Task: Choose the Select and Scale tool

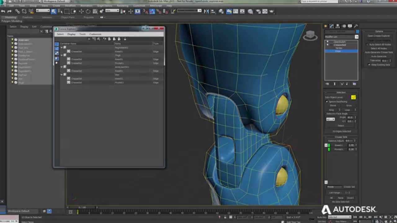Action: [x=95, y=11]
